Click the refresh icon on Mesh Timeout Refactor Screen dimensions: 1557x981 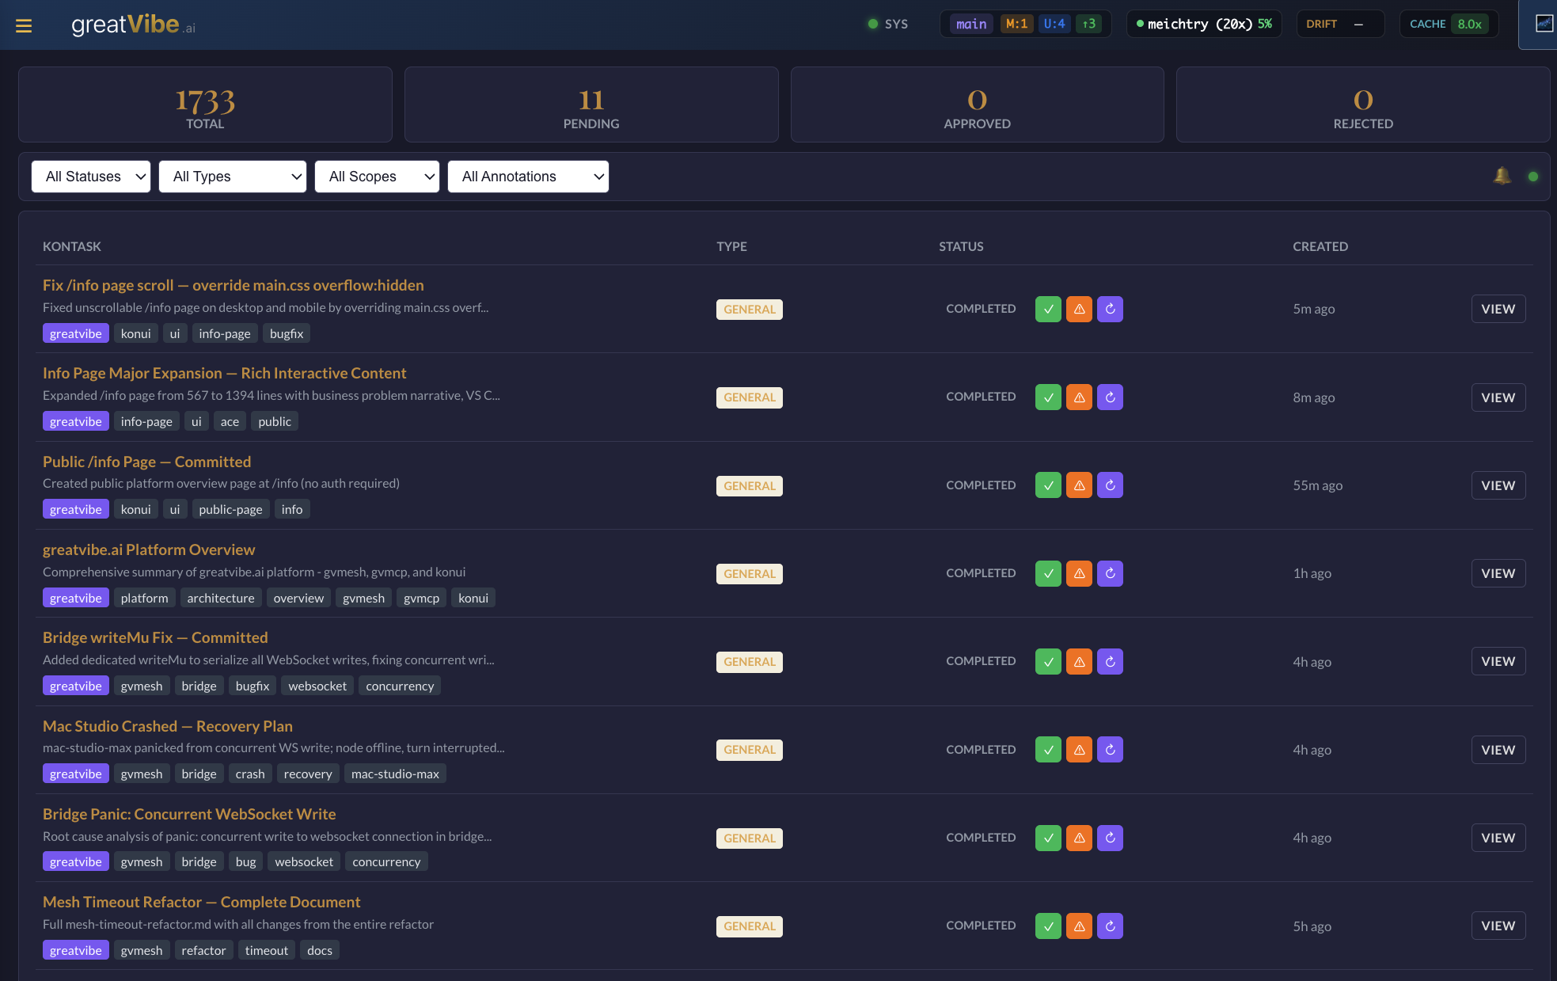point(1110,925)
